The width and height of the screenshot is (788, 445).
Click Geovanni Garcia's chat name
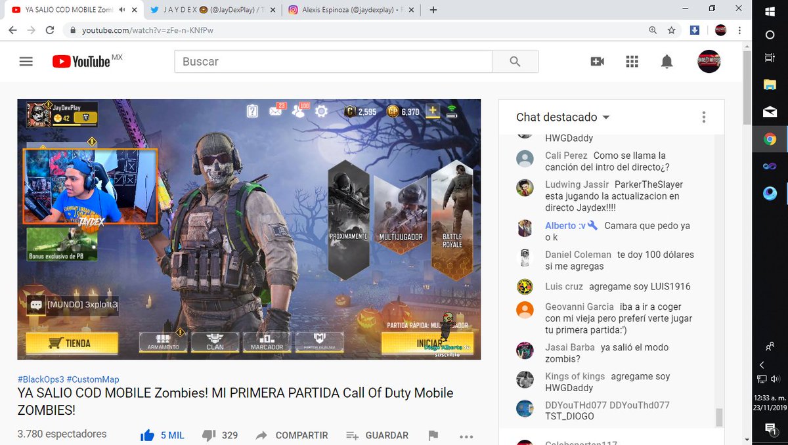[x=579, y=307]
